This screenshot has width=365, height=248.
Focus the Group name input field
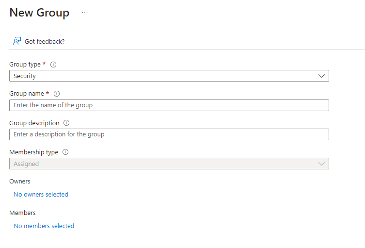pos(169,105)
